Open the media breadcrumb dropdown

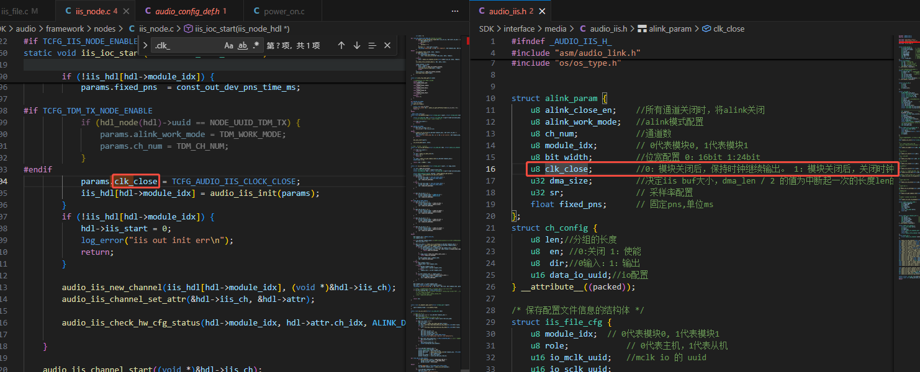tap(555, 29)
